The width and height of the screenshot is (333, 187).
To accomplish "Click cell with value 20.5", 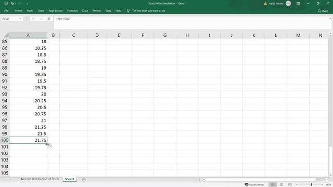I will click(x=28, y=108).
